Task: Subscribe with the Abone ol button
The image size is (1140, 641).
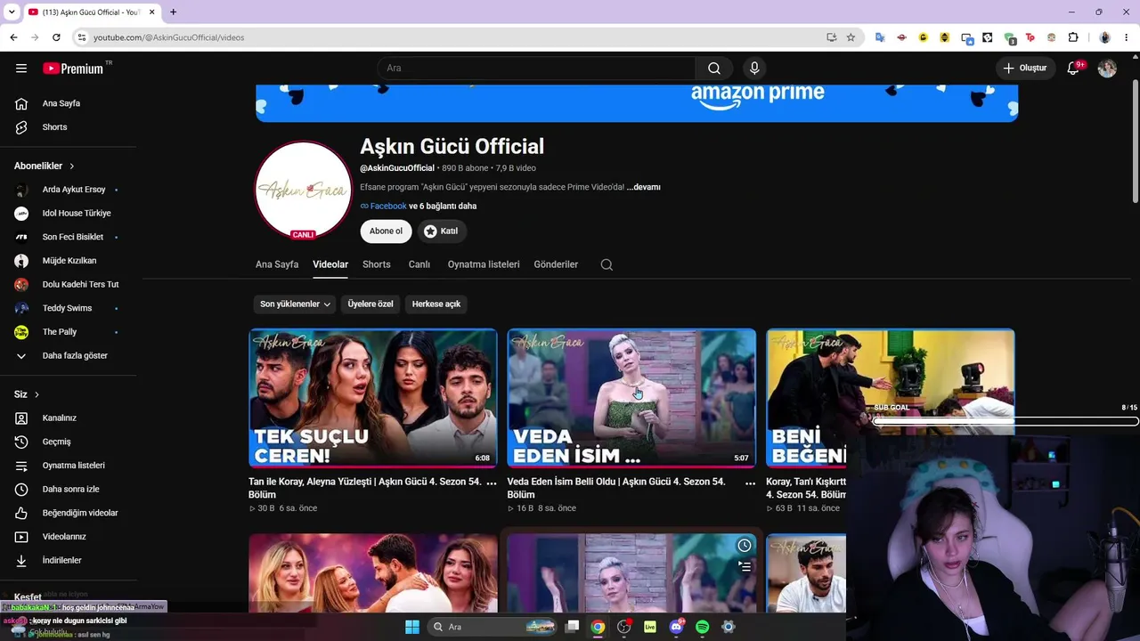Action: tap(387, 231)
